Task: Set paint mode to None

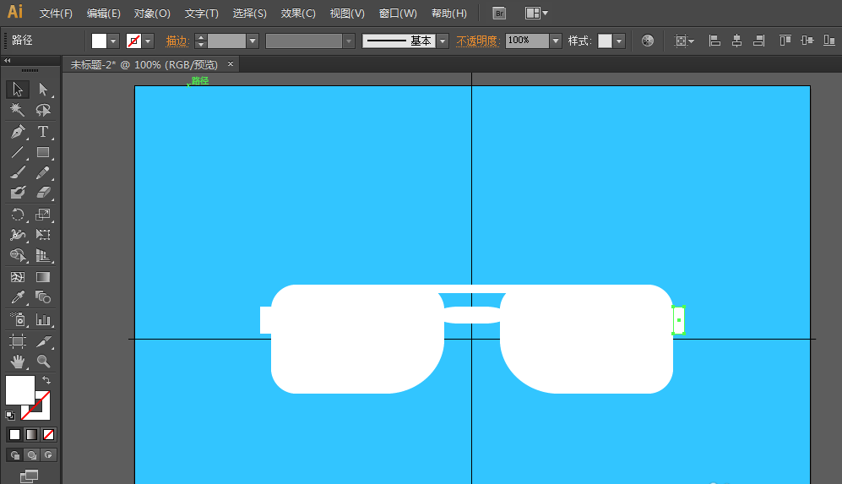Action: coord(48,434)
